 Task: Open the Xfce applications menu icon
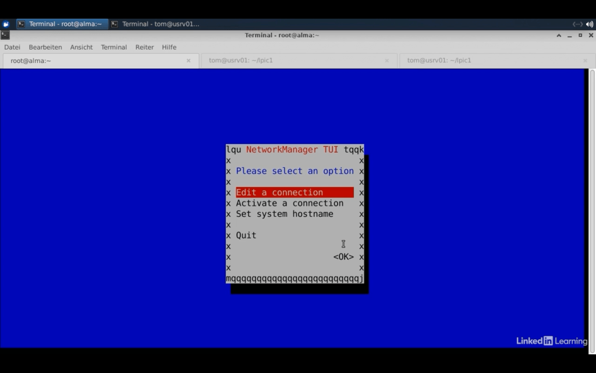click(x=6, y=24)
